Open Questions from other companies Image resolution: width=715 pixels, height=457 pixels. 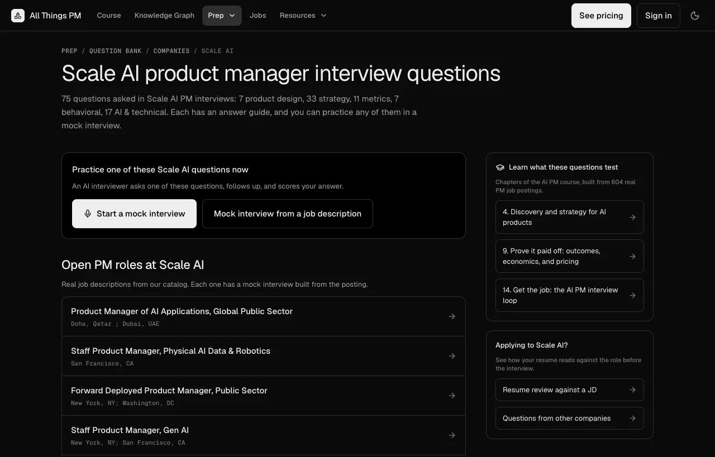click(x=570, y=418)
